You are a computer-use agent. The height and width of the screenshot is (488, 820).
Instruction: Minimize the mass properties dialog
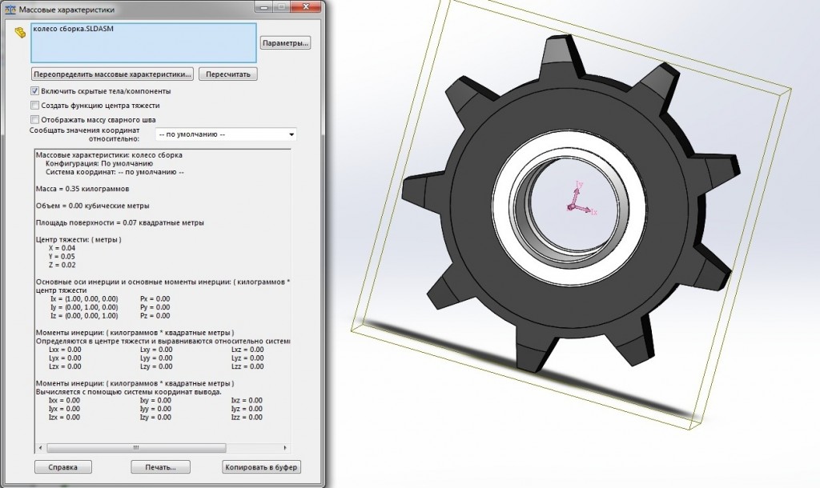click(x=265, y=6)
